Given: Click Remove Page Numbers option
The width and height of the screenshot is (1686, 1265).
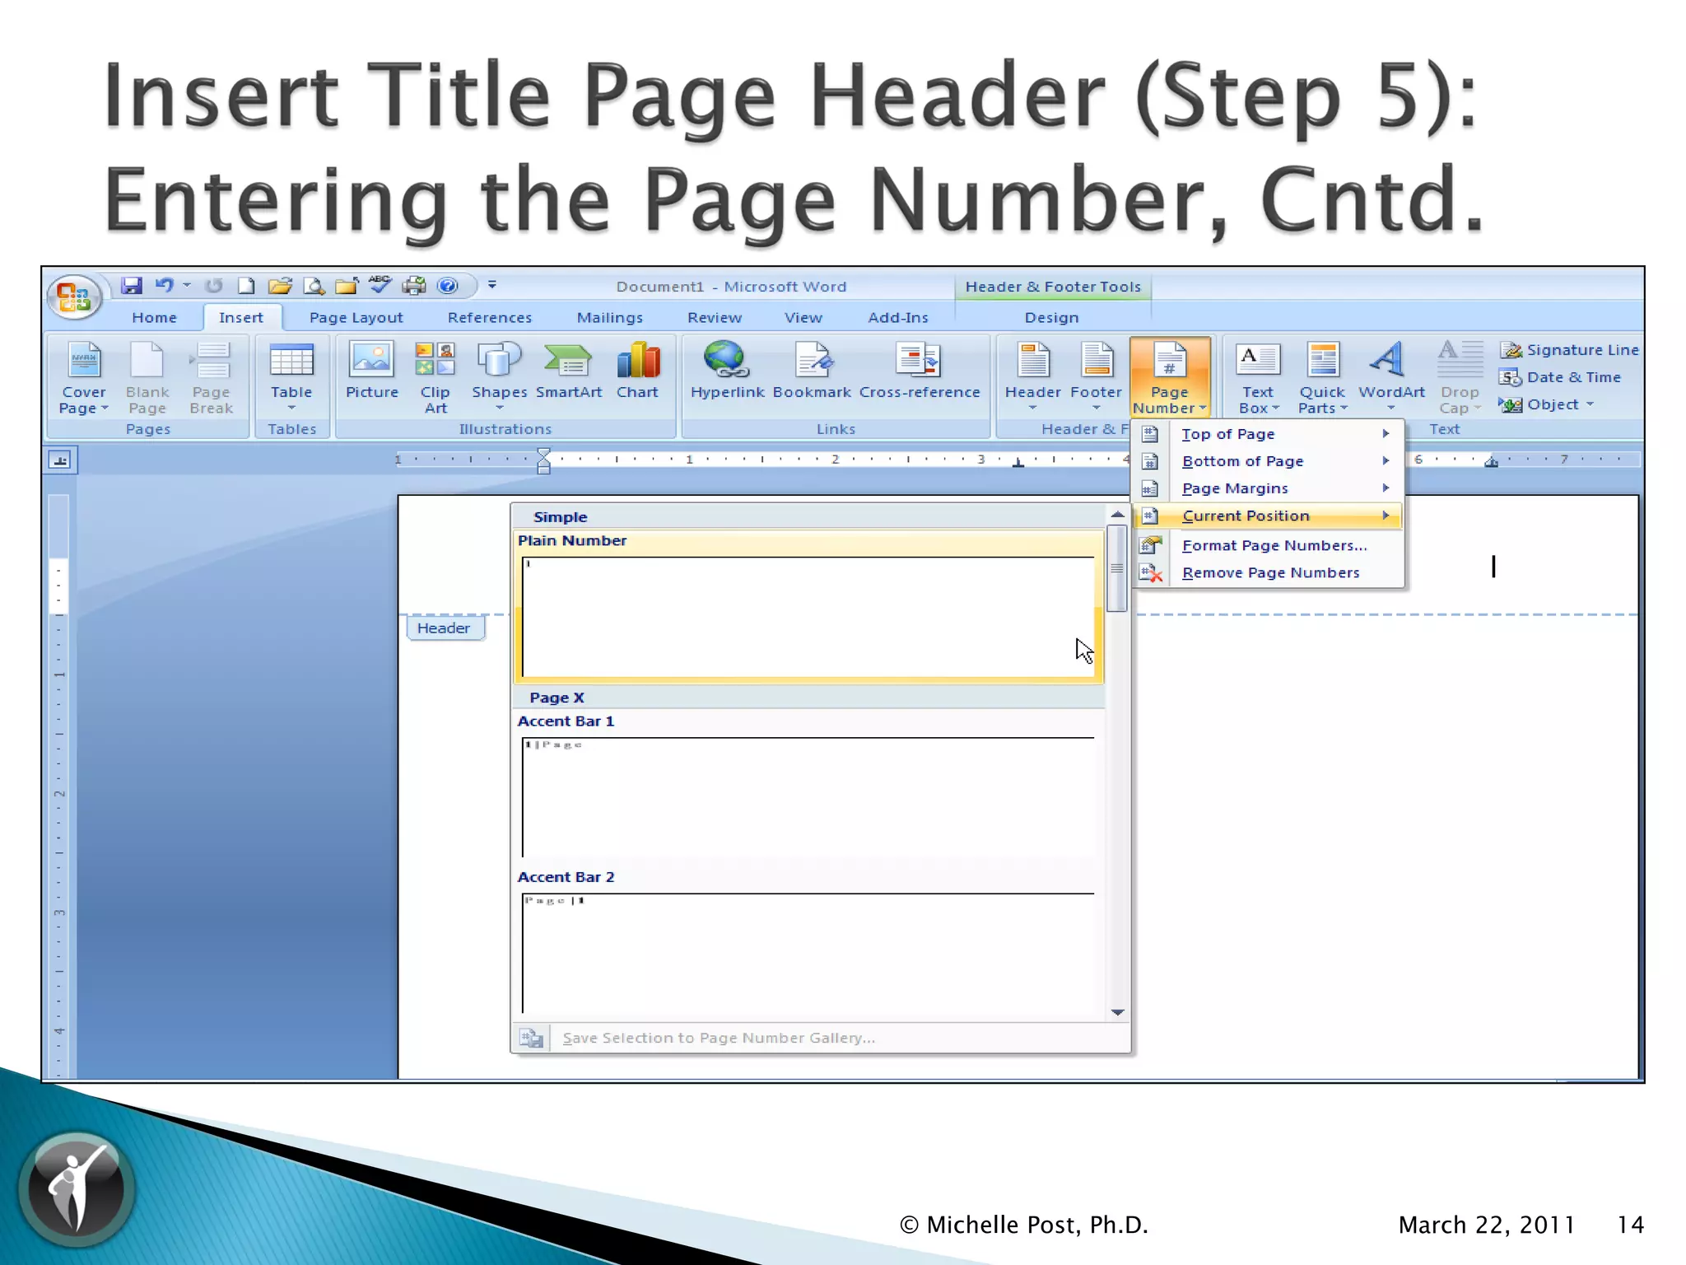Looking at the screenshot, I should click(x=1270, y=572).
